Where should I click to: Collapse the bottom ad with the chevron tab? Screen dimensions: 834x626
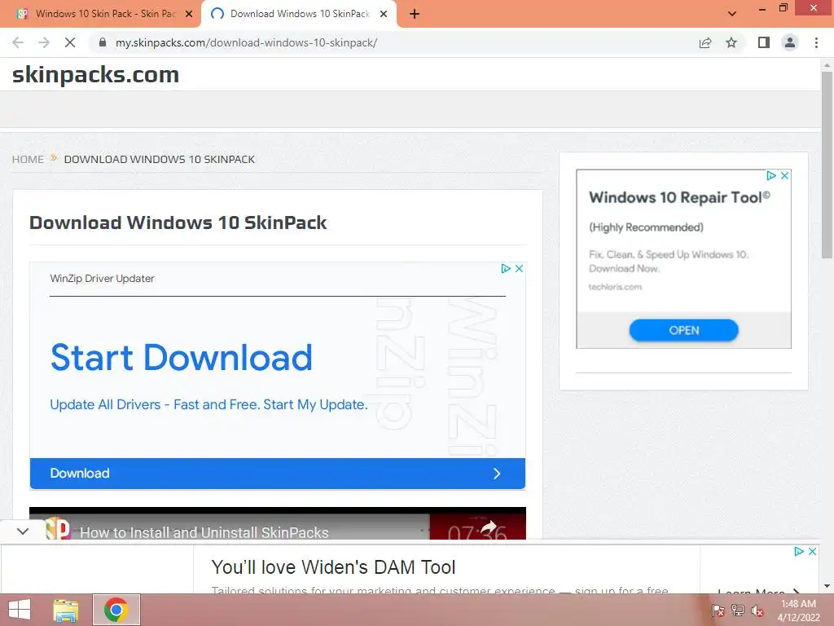click(22, 531)
